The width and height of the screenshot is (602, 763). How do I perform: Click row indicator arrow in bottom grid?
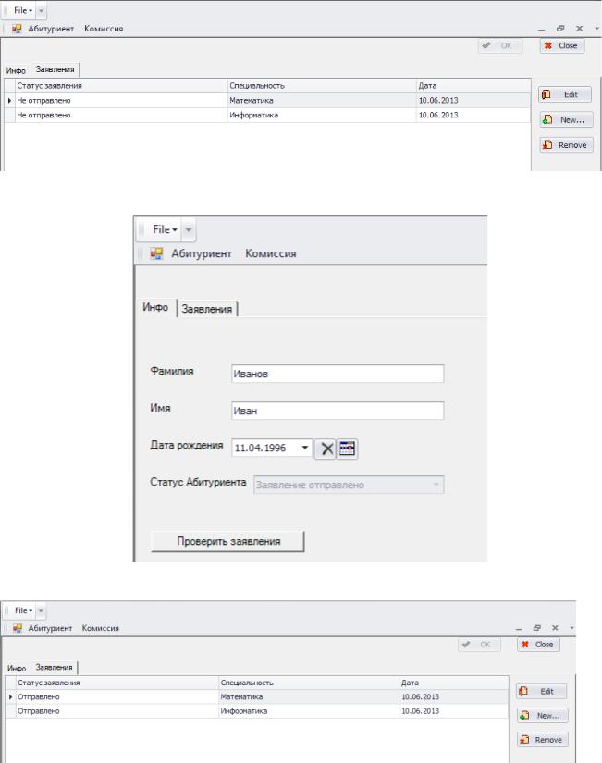pyautogui.click(x=10, y=696)
